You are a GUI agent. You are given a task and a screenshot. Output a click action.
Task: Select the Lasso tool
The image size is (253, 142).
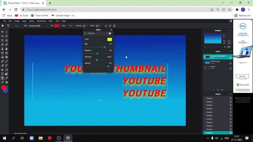2,36
